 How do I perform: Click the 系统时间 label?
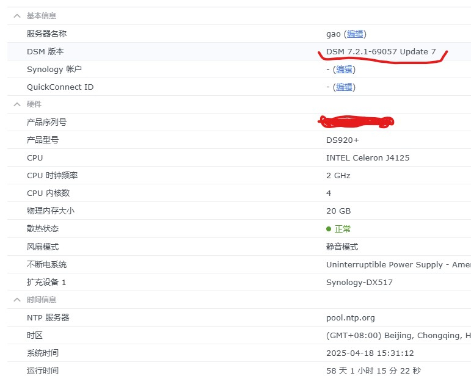click(x=43, y=353)
